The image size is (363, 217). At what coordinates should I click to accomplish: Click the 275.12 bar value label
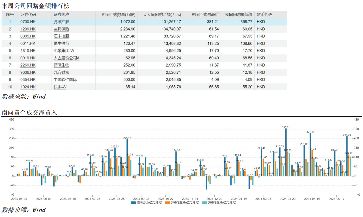click(127, 138)
